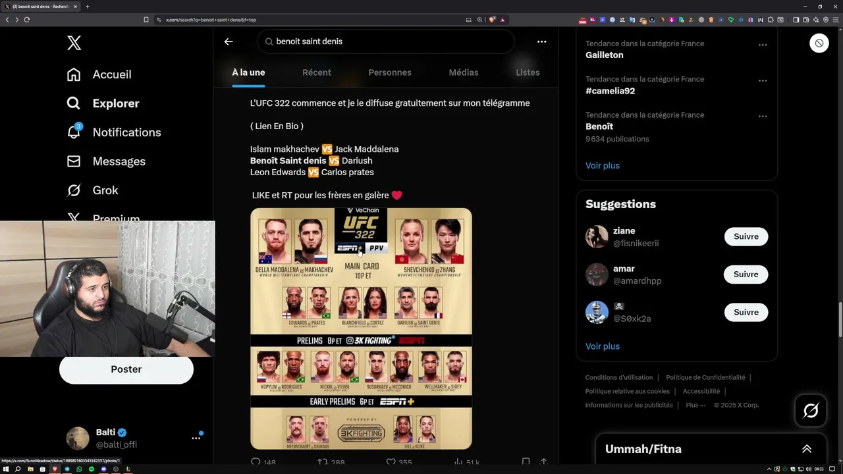Open Politique de Confidentialité link
This screenshot has height=474, width=843.
click(705, 377)
